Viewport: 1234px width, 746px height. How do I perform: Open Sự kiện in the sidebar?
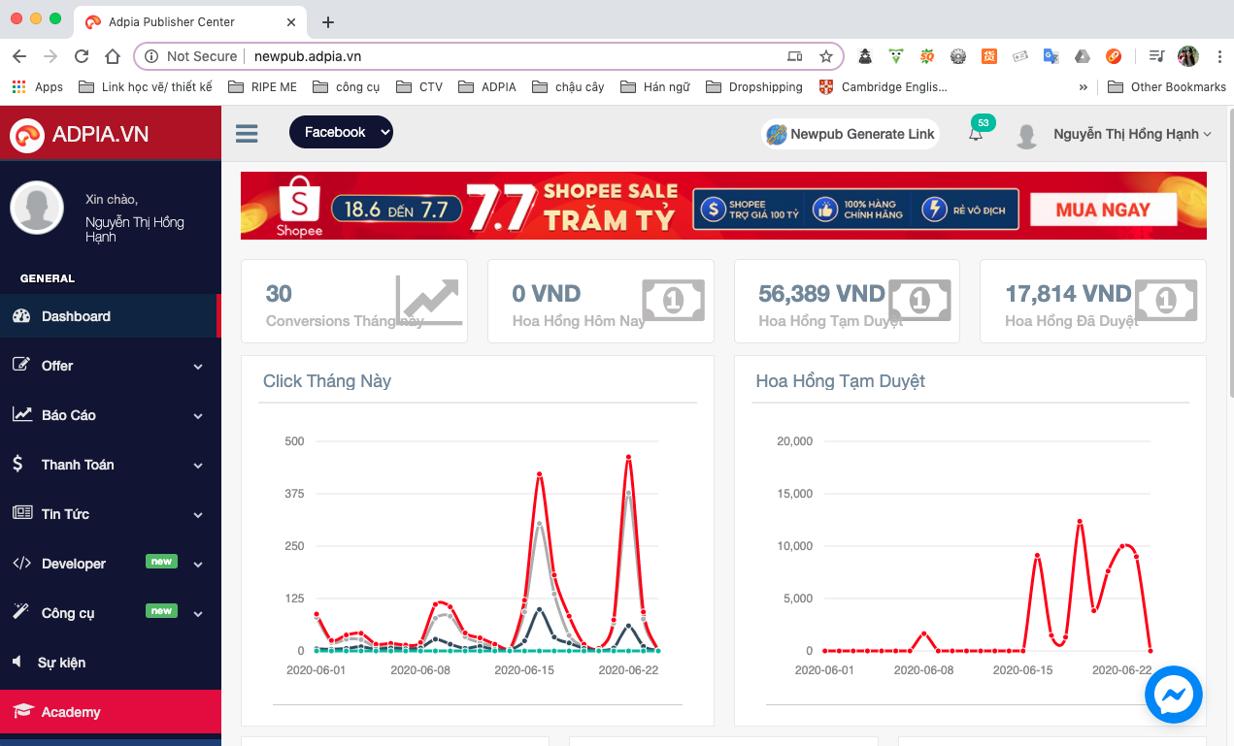[x=110, y=663]
